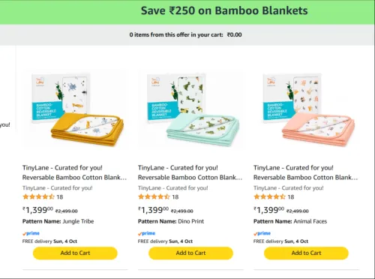This screenshot has width=375, height=279.
Task: Click the Prime badge under Jungle Tribe
Action: coord(31,233)
